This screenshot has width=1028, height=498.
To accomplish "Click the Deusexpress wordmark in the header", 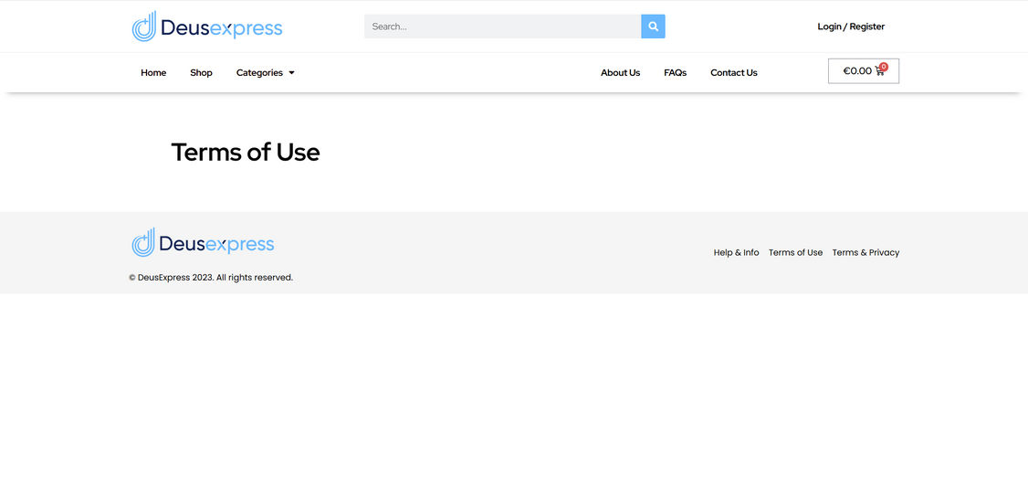I will tap(221, 28).
